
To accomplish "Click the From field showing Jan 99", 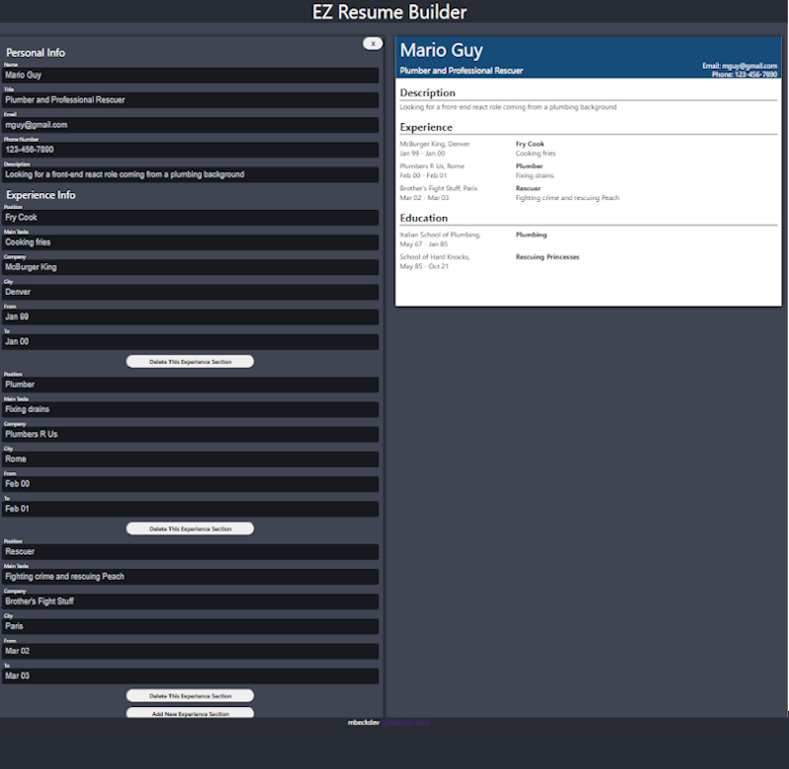I will point(190,316).
